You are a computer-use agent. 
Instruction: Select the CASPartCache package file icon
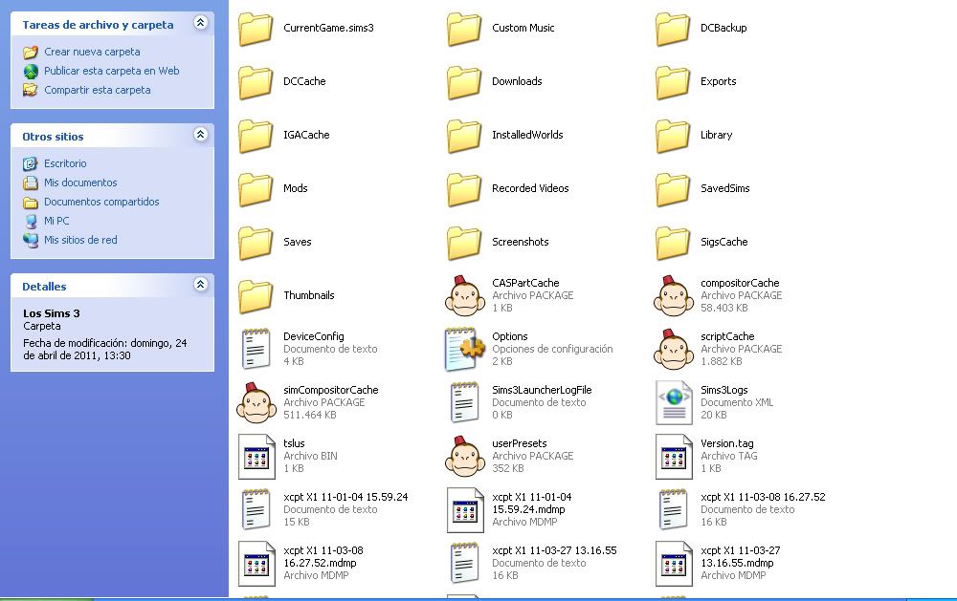[464, 295]
